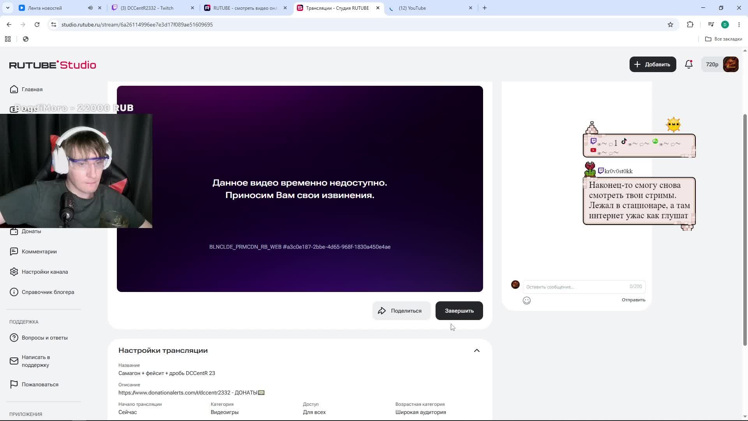Screen dimensions: 748x421
Task: Switch to the Лента новостей tab
Action: (45, 8)
